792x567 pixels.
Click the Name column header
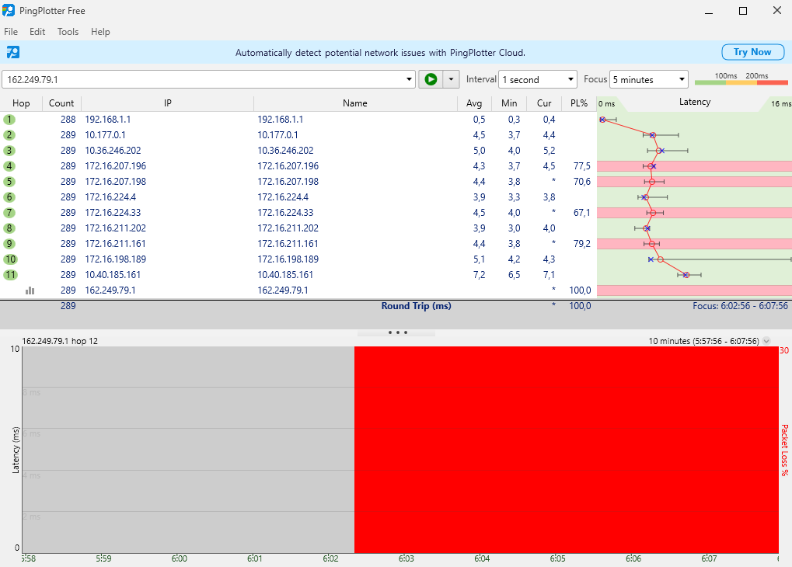click(355, 103)
